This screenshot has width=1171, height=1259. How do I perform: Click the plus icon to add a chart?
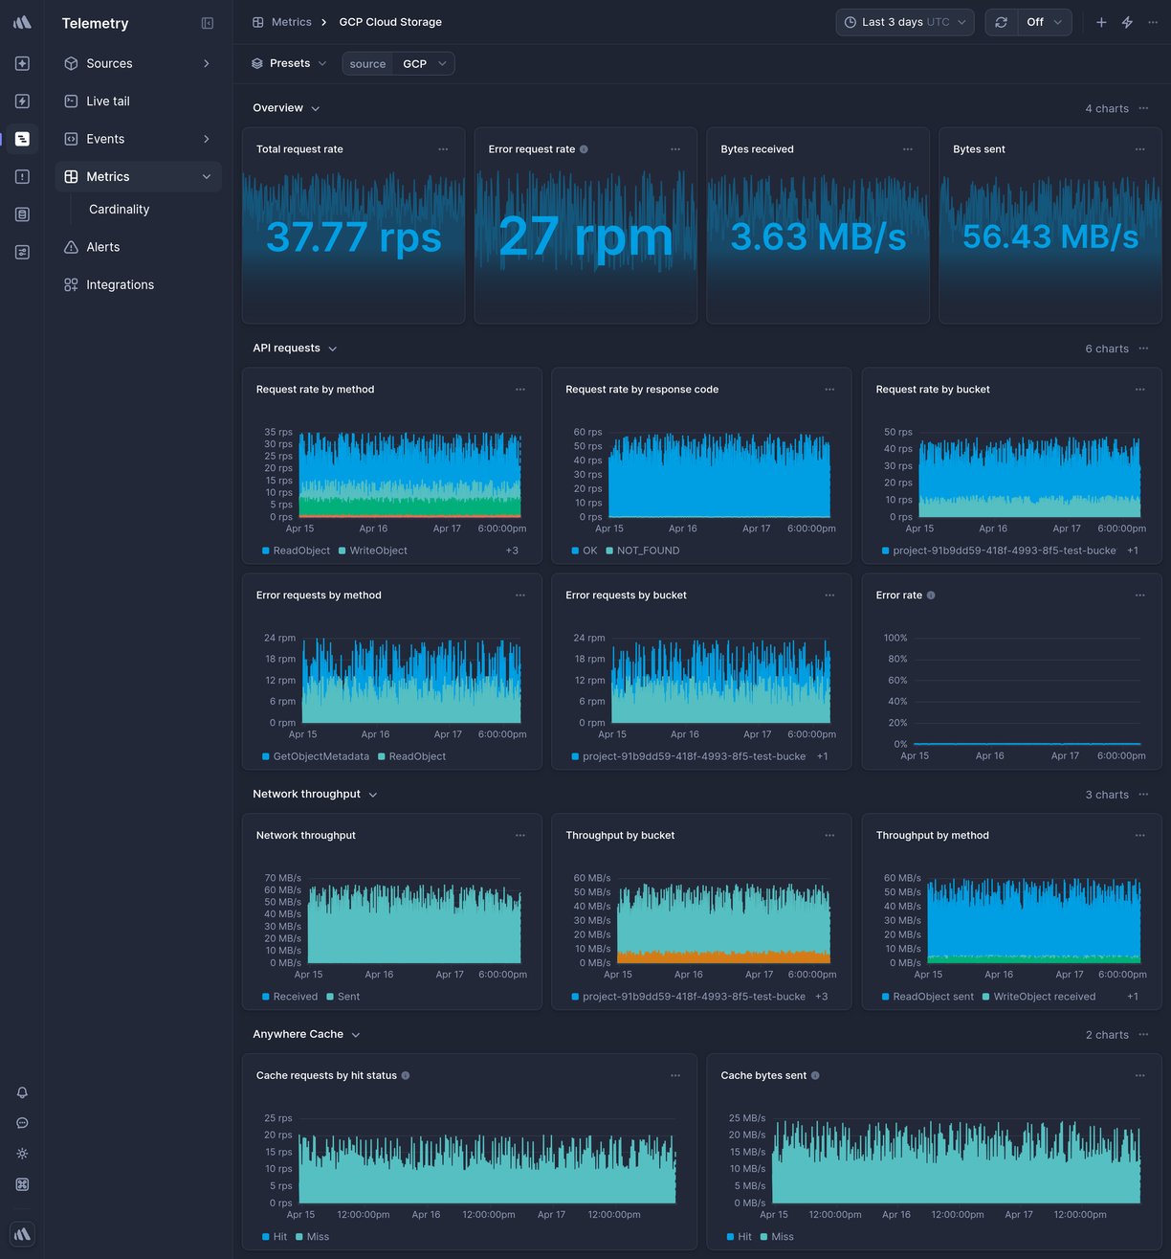[1100, 21]
